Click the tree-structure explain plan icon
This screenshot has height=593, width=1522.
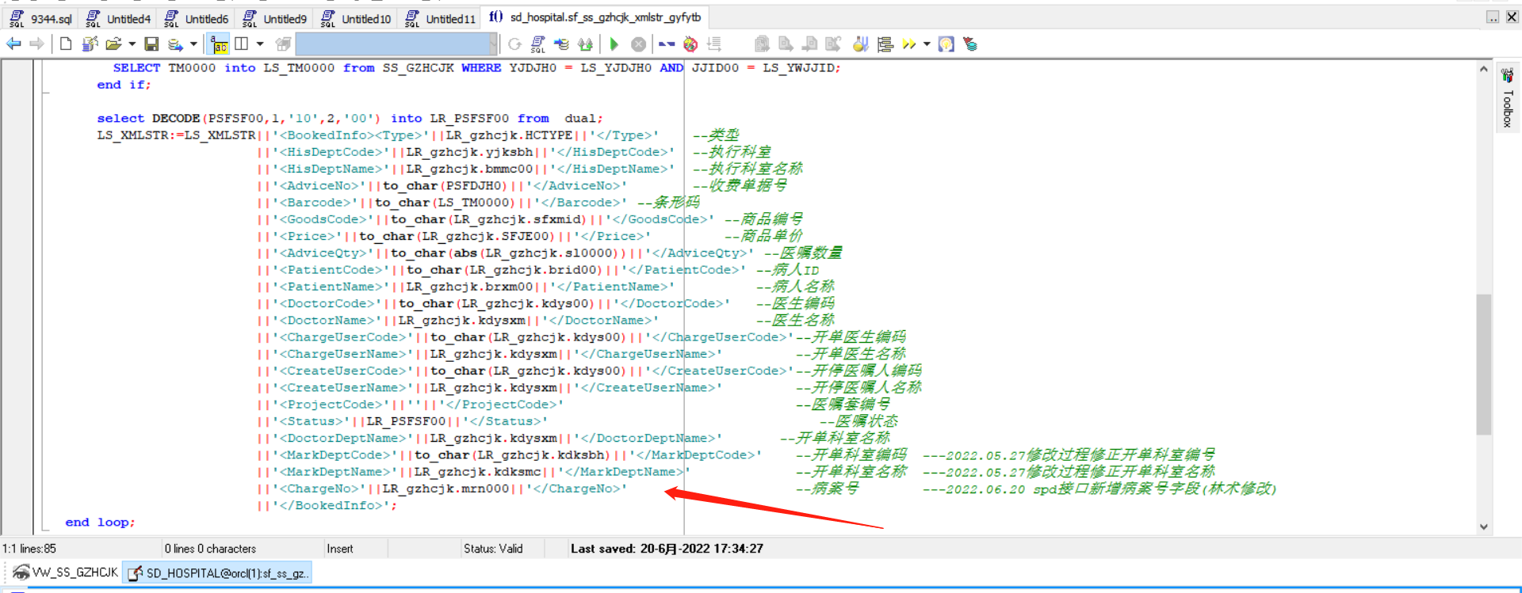[x=885, y=44]
